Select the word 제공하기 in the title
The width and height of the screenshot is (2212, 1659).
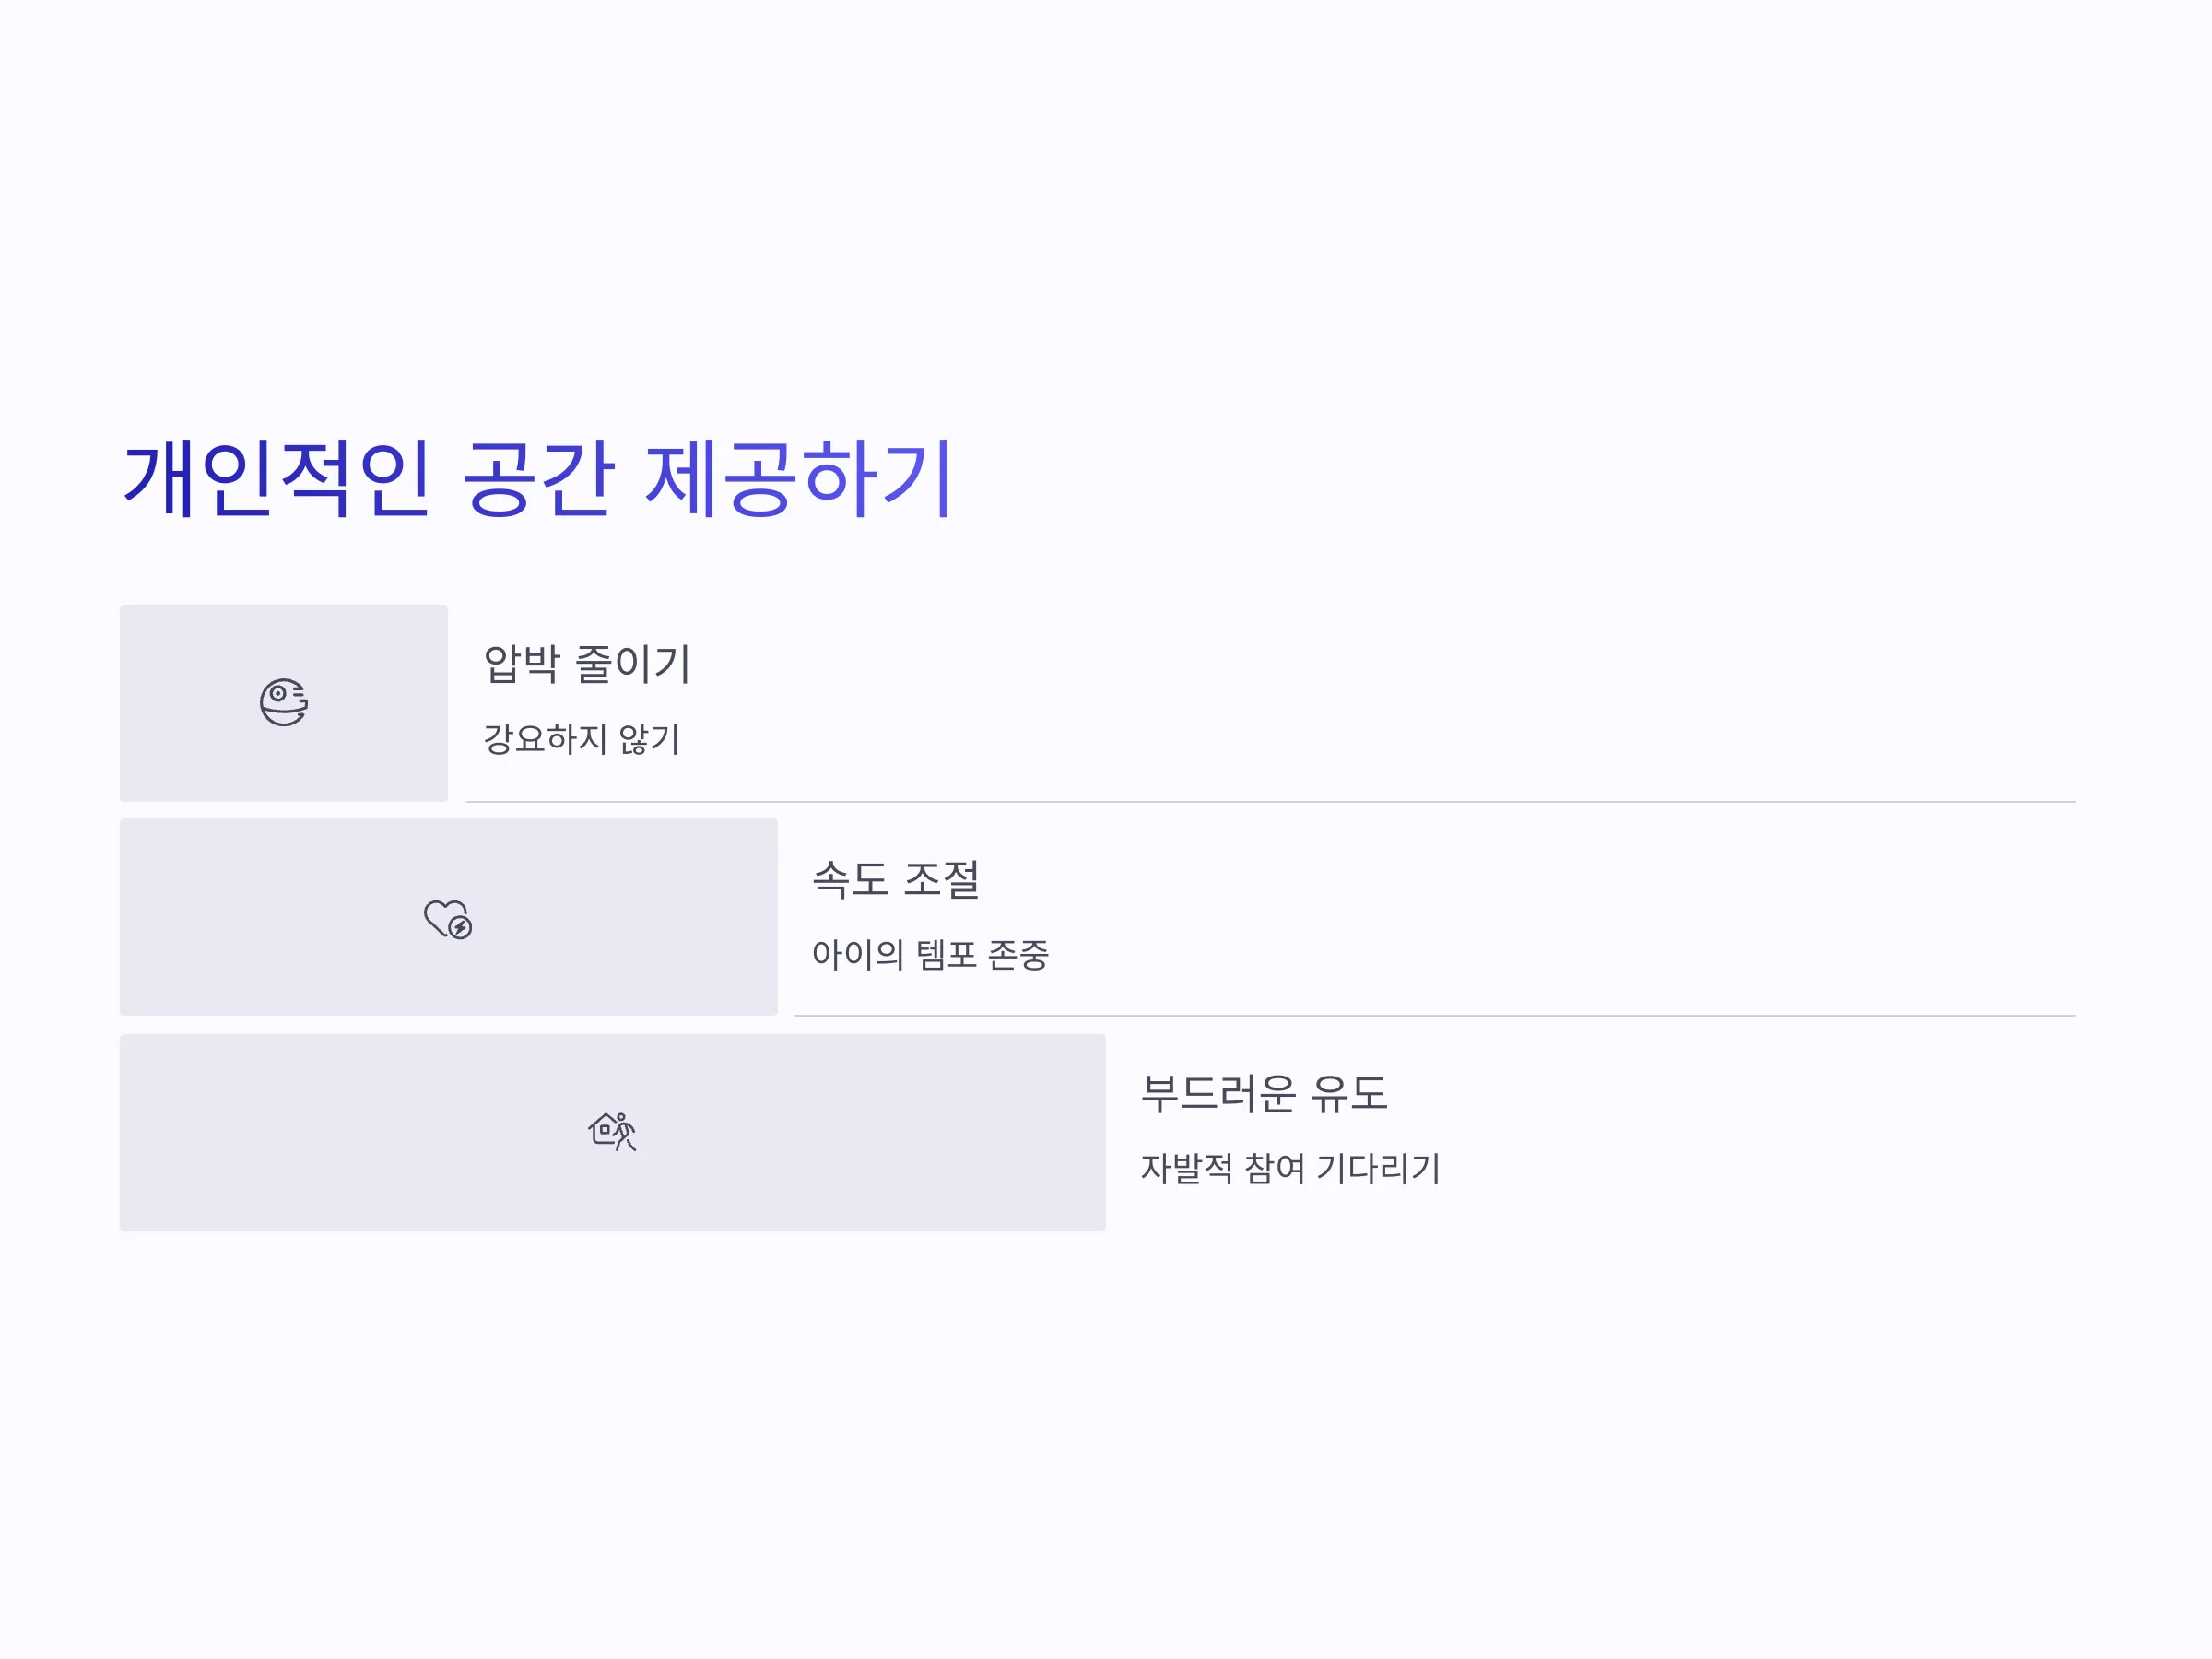[x=799, y=479]
